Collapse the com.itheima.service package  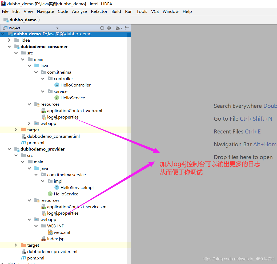[x=36, y=175]
